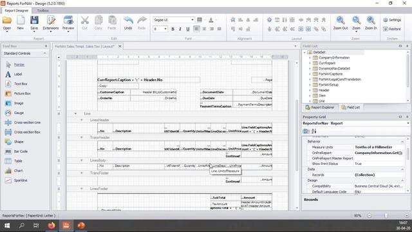Expand the CompanyInformation dataset node
The height and width of the screenshot is (232, 412).
tap(310, 57)
